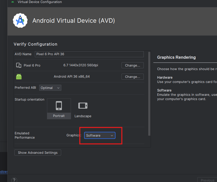Open the help question mark icon
Screen dimensions: 217x182
point(14,180)
